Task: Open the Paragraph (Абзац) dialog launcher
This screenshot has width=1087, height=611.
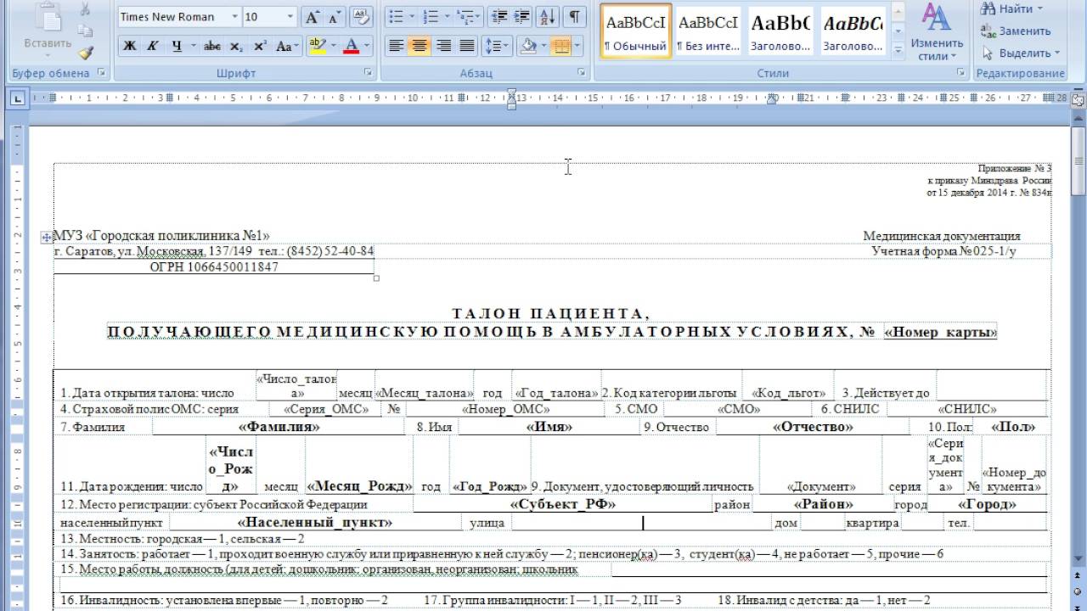Action: (x=582, y=73)
